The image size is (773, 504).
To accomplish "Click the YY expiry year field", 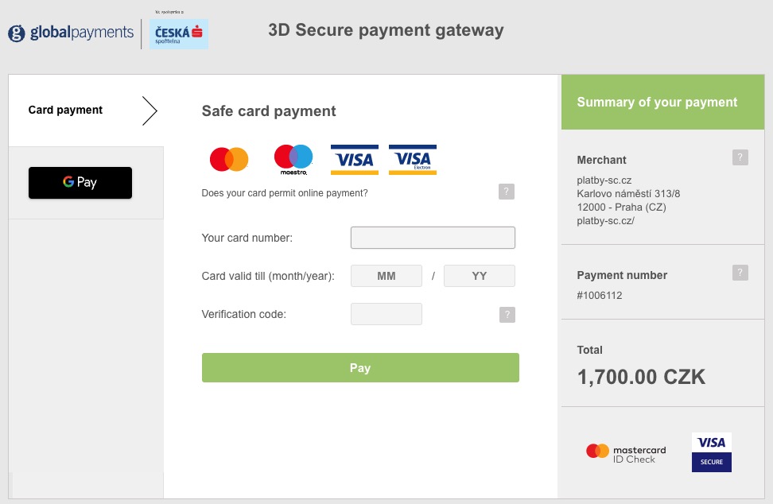I will pyautogui.click(x=480, y=276).
